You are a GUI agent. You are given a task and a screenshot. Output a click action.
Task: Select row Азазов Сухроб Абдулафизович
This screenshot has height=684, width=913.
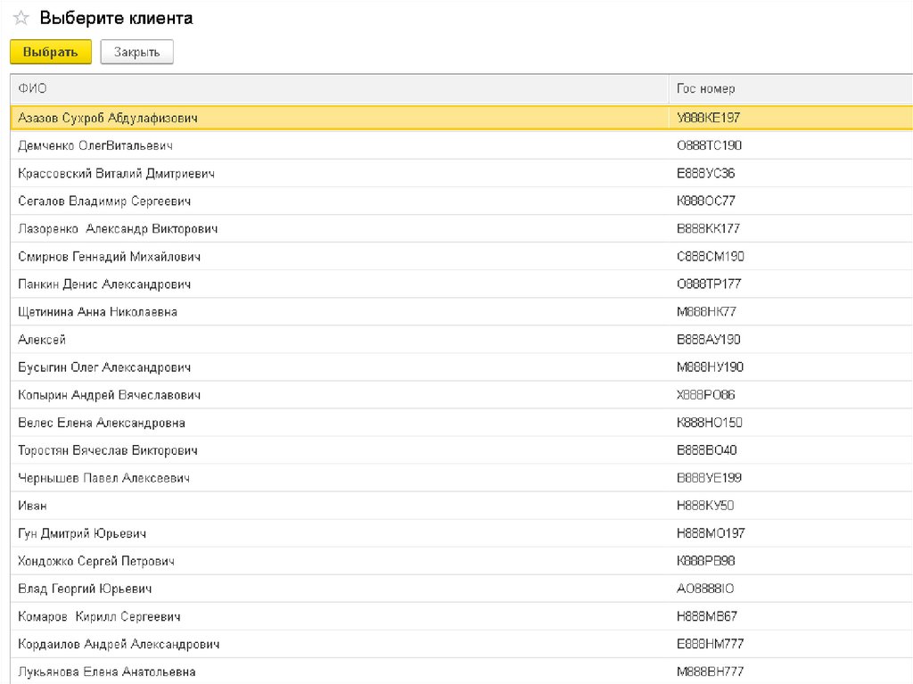click(x=108, y=118)
